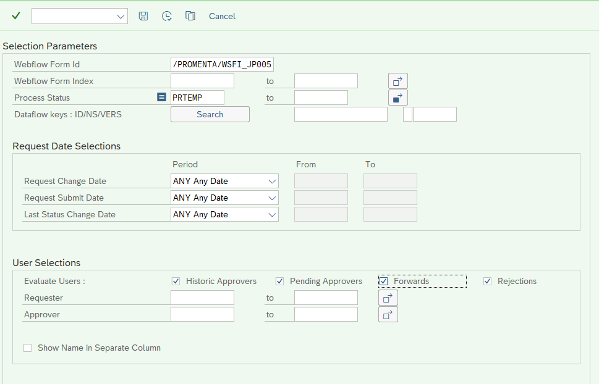Focus Webflow Form Index to field

coord(326,81)
